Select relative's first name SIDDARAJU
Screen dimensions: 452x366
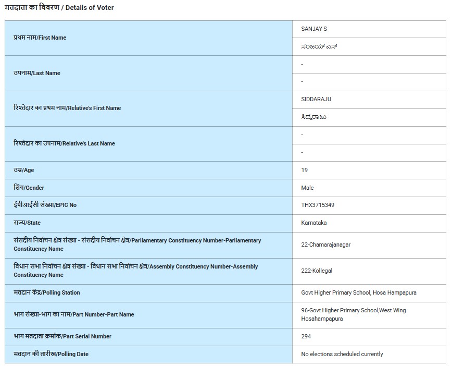pos(316,100)
